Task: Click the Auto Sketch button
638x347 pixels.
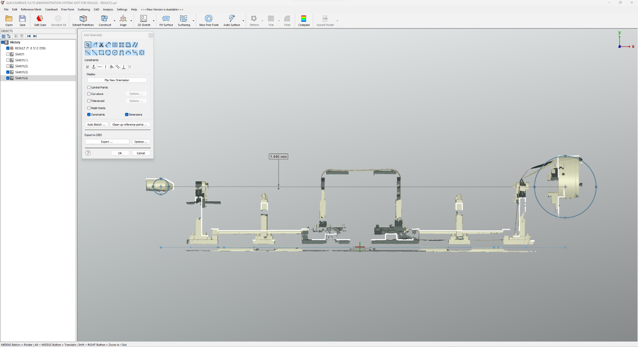Action: pyautogui.click(x=96, y=124)
